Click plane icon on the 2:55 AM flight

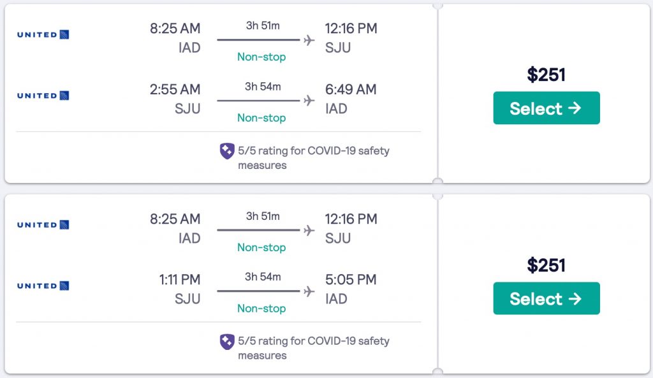tap(309, 101)
